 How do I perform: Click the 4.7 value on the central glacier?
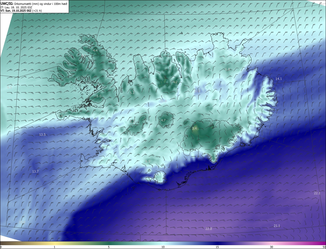163,120
